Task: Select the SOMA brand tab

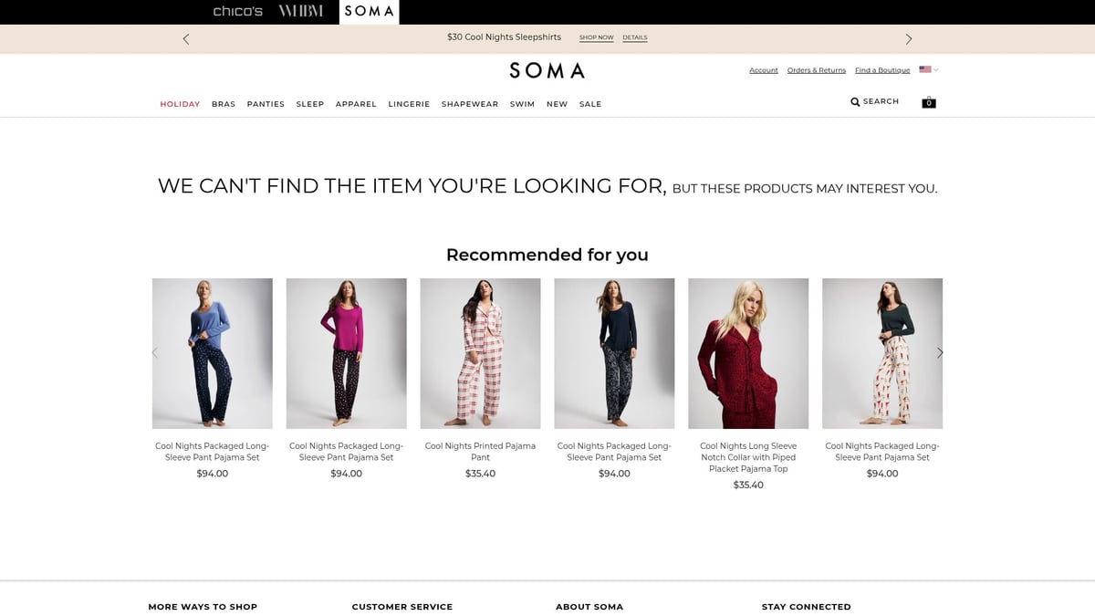Action: [x=370, y=12]
